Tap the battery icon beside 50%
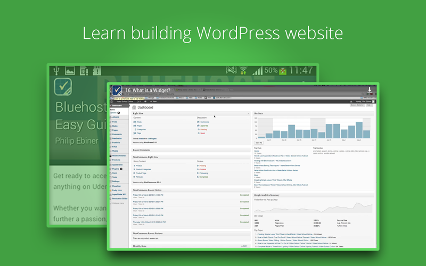 [x=283, y=71]
